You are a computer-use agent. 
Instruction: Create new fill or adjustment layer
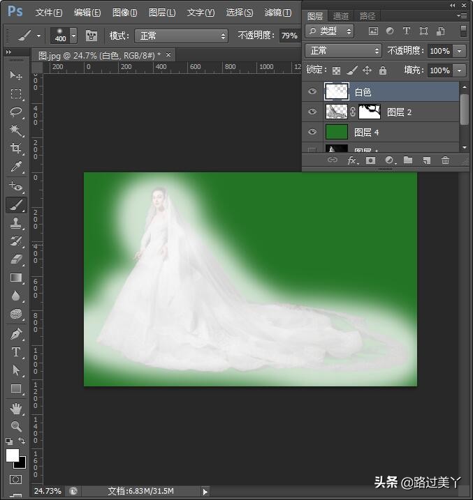coord(389,160)
